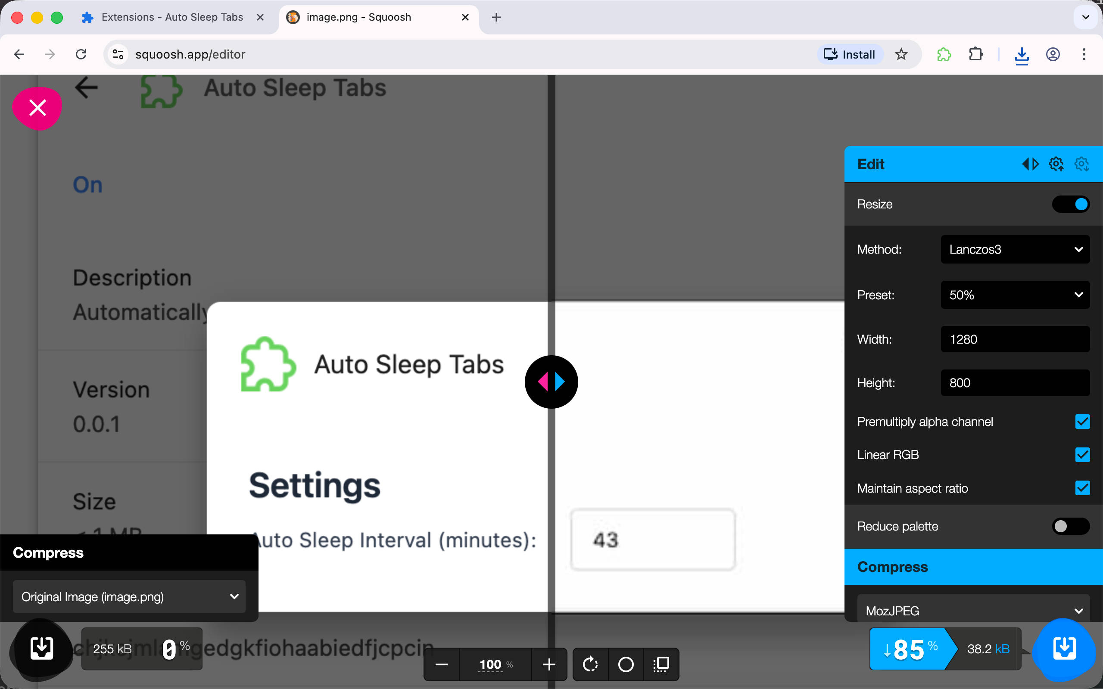Open the MozJPEG codec dropdown
1103x689 pixels.
[x=973, y=611]
